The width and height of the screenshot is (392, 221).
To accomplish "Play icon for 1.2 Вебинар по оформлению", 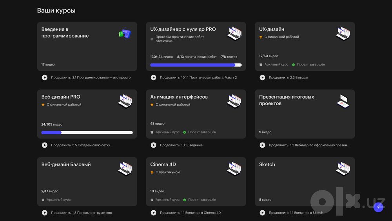I will 262,145.
